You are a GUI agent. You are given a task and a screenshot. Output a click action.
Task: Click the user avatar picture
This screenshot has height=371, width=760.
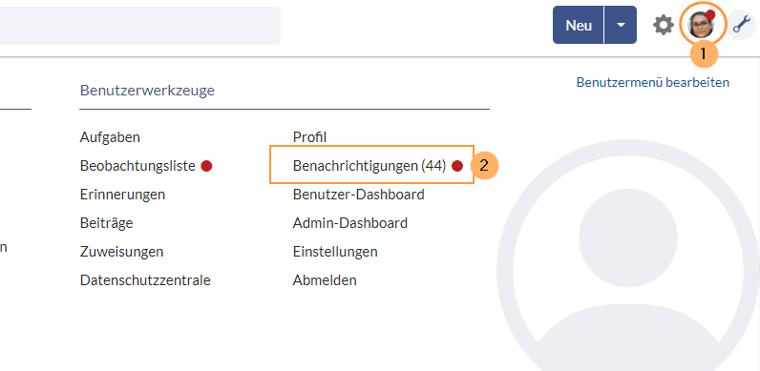pos(702,25)
